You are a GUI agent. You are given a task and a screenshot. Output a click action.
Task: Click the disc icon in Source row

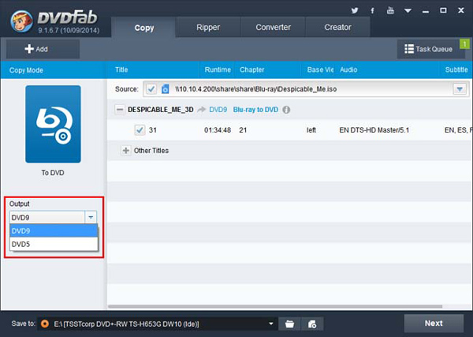[x=165, y=89]
